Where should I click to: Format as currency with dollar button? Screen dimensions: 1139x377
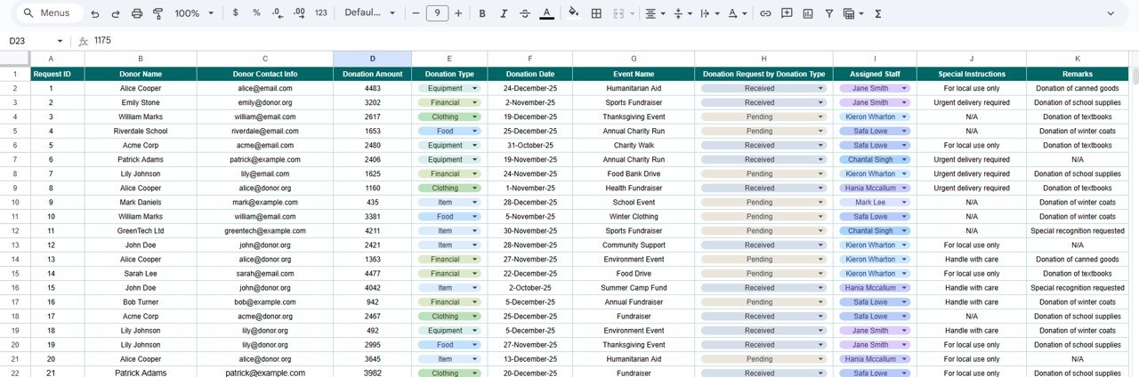pyautogui.click(x=235, y=13)
